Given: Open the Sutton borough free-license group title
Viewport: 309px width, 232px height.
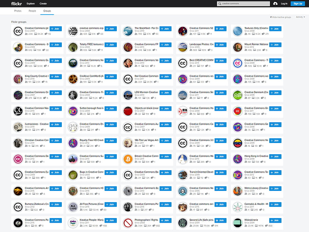Looking at the screenshot, I should [91, 108].
